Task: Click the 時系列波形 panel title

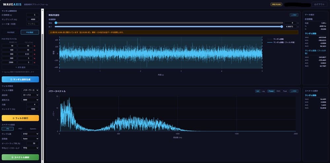Action: [54, 15]
